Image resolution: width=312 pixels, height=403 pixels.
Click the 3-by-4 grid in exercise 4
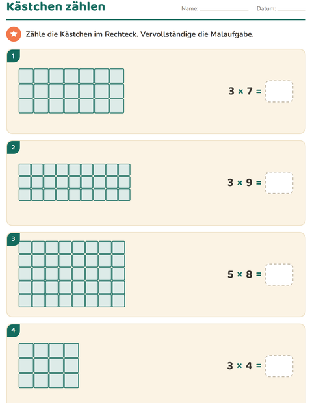pos(49,365)
